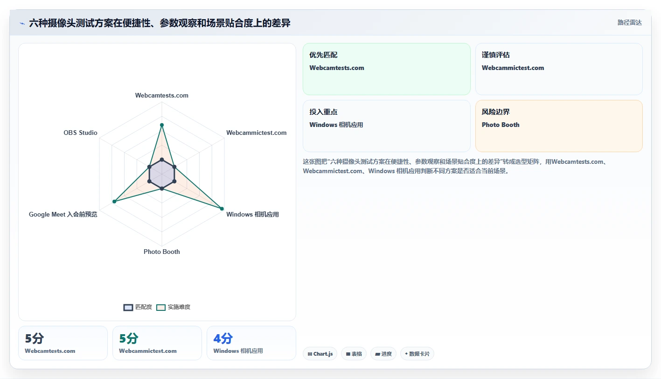The height and width of the screenshot is (379, 661).
Task: Click the 实施难度 data point toward Windows 相机应用
Action: [x=222, y=209]
